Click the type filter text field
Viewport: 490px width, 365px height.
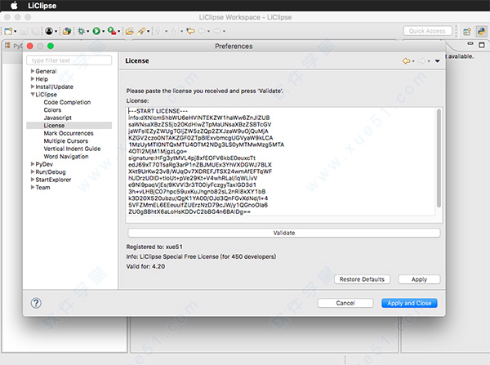pyautogui.click(x=69, y=60)
